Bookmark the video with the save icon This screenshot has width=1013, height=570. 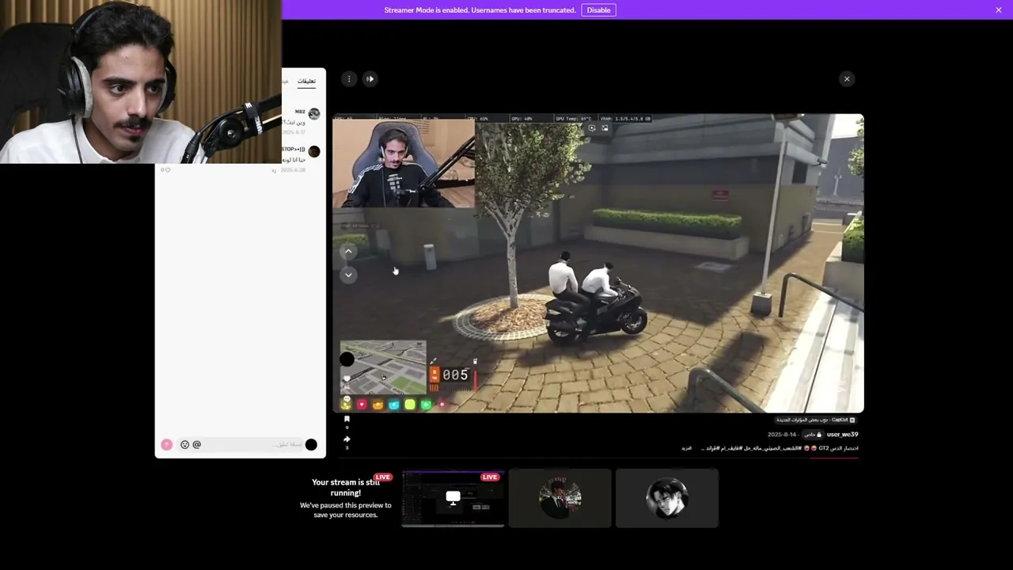point(347,420)
